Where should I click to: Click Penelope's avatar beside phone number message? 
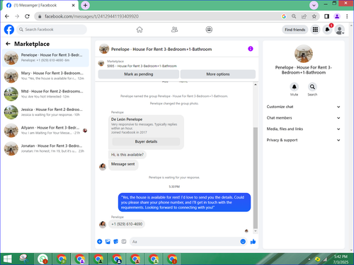point(103,225)
